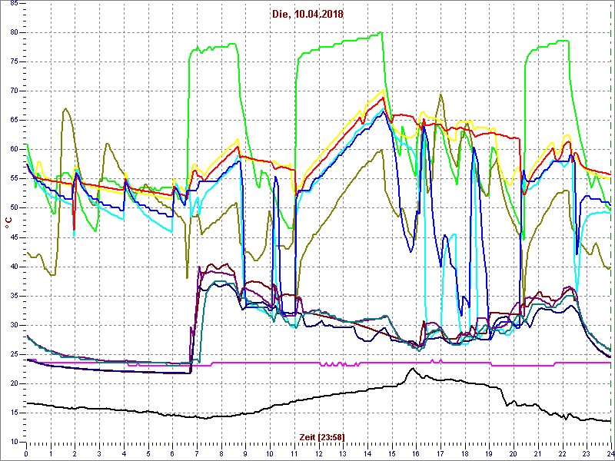This screenshot has width=615, height=461.
Task: Select the 25 value on temperature axis
Action: pos(13,354)
